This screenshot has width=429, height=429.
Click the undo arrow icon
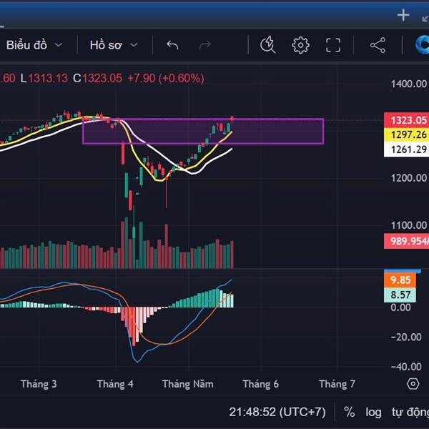[x=172, y=45]
